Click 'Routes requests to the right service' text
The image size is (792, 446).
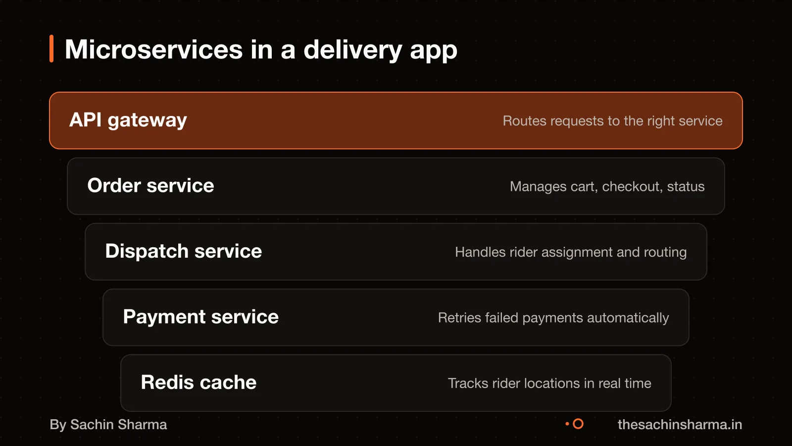(x=612, y=121)
